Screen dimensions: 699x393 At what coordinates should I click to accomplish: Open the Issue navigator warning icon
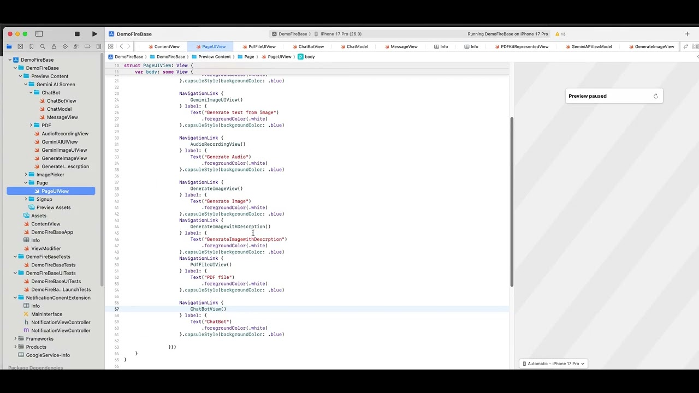coord(54,46)
